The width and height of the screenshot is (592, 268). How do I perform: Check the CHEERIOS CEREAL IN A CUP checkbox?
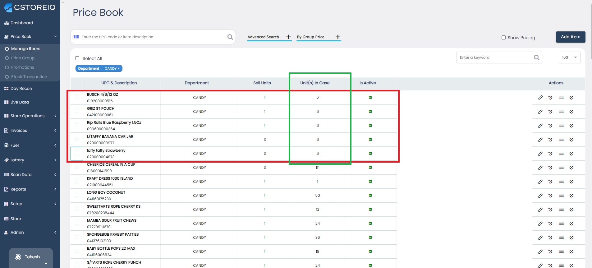click(77, 167)
